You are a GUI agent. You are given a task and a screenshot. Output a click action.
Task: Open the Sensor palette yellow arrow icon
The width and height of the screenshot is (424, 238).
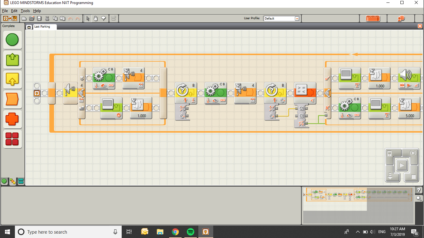[12, 79]
